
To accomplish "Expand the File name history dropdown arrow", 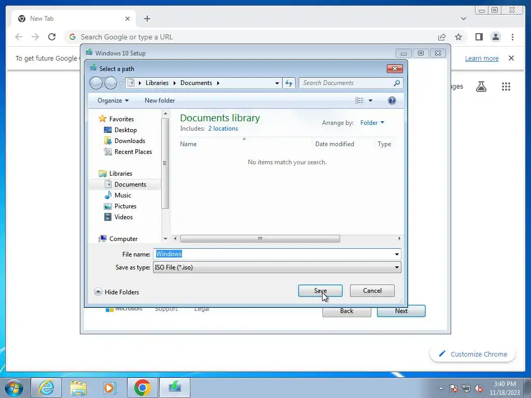I will click(x=397, y=254).
